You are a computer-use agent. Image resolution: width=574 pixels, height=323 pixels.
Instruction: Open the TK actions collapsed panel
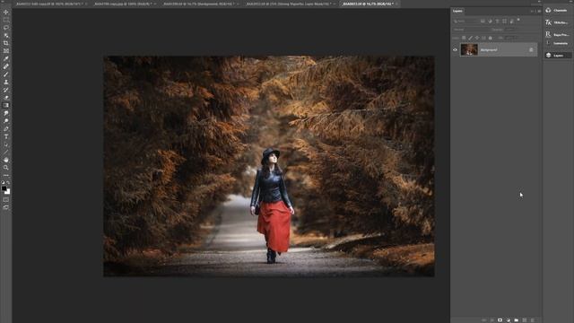[x=557, y=22]
